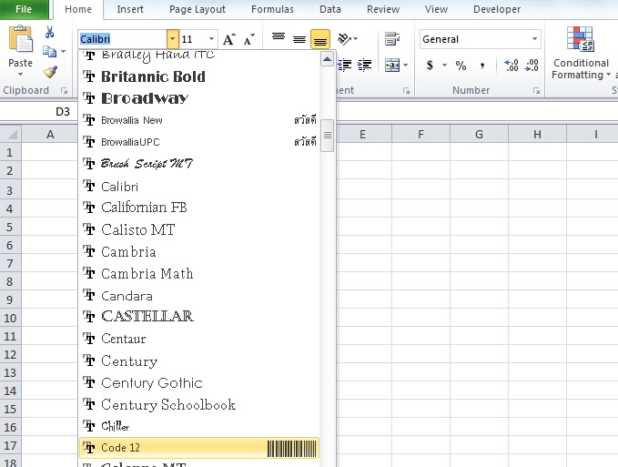The image size is (618, 467).
Task: Click Increase Indent icon
Action: click(x=365, y=65)
